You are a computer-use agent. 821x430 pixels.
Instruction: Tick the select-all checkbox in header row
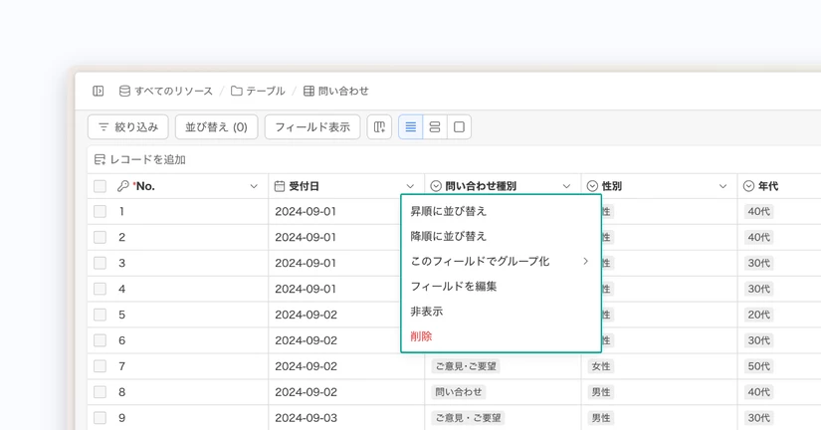pyautogui.click(x=100, y=186)
